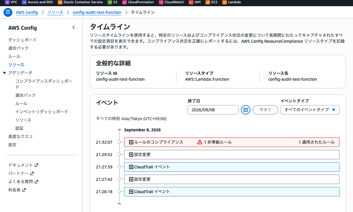Screen dimensions: 353x212
Task: Click the 1 適用されたルール text
Action: click(317, 142)
